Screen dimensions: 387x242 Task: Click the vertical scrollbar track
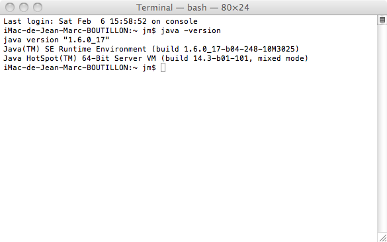(382, 128)
